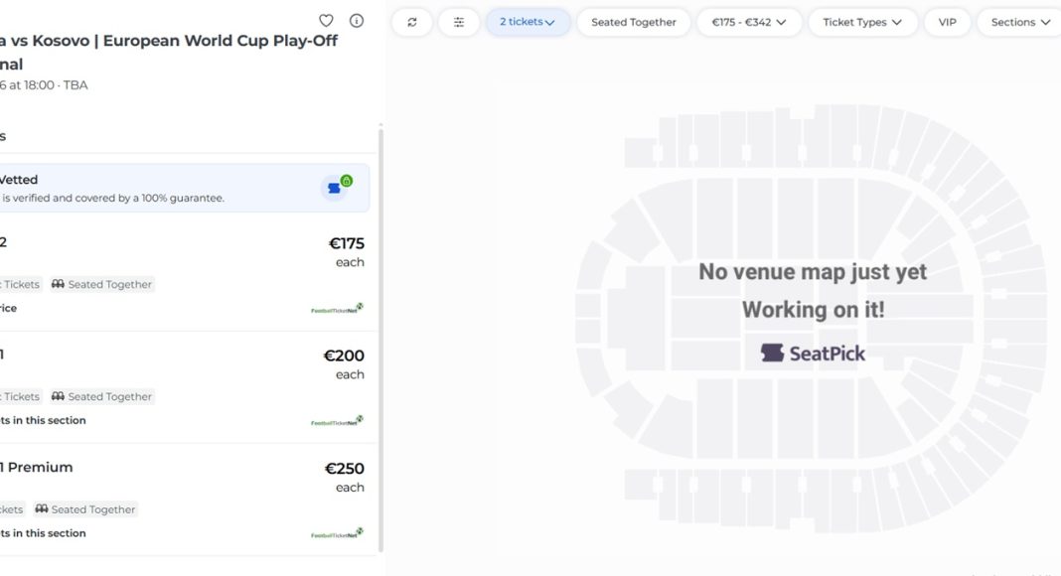
Task: Expand the €175 - €342 price dropdown
Action: tap(749, 22)
